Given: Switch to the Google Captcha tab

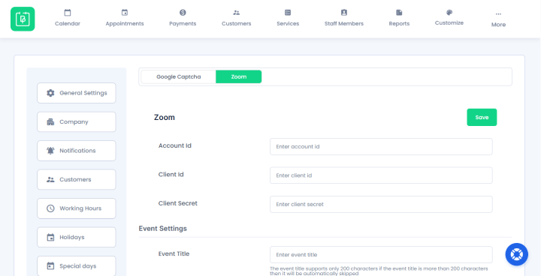Looking at the screenshot, I should [178, 76].
